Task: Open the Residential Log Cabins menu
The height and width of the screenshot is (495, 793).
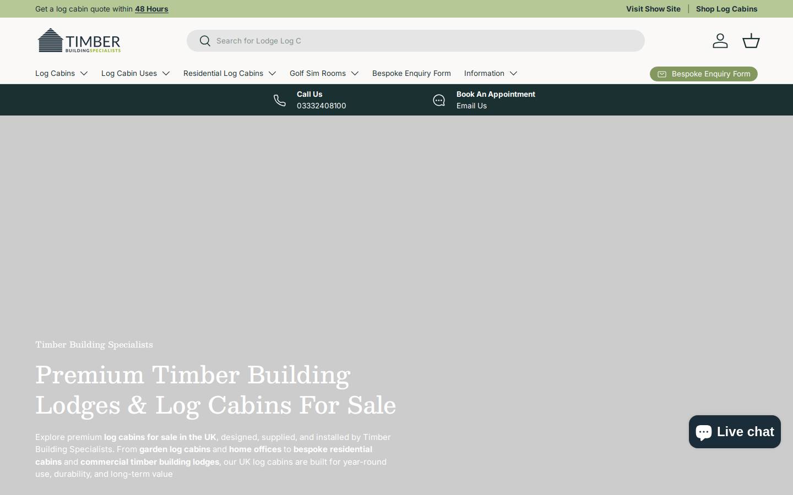Action: pyautogui.click(x=223, y=73)
